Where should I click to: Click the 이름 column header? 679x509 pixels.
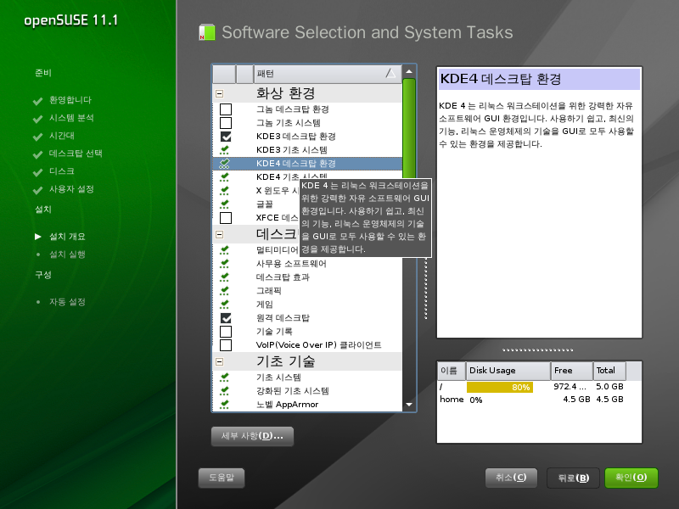click(x=452, y=371)
